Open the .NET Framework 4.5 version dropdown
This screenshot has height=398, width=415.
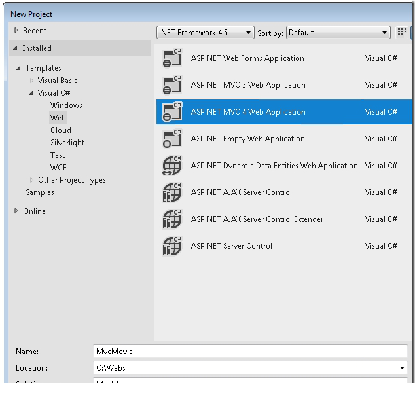coord(206,33)
